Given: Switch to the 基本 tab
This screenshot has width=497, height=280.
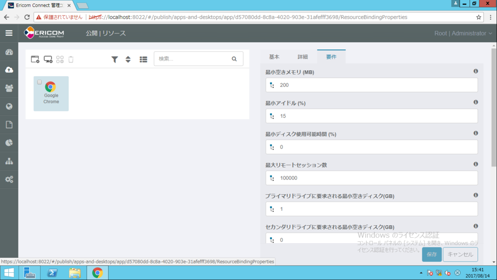Looking at the screenshot, I should 274,56.
